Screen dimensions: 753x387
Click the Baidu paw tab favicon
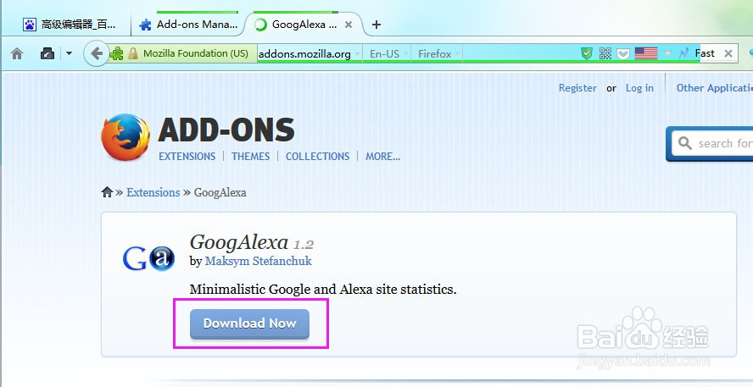pyautogui.click(x=30, y=25)
